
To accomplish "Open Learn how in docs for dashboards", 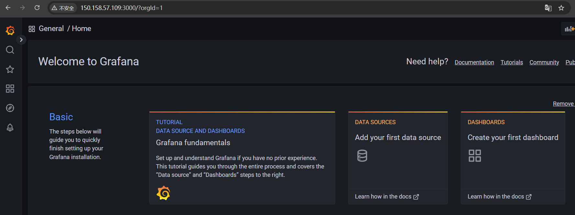I will click(499, 197).
